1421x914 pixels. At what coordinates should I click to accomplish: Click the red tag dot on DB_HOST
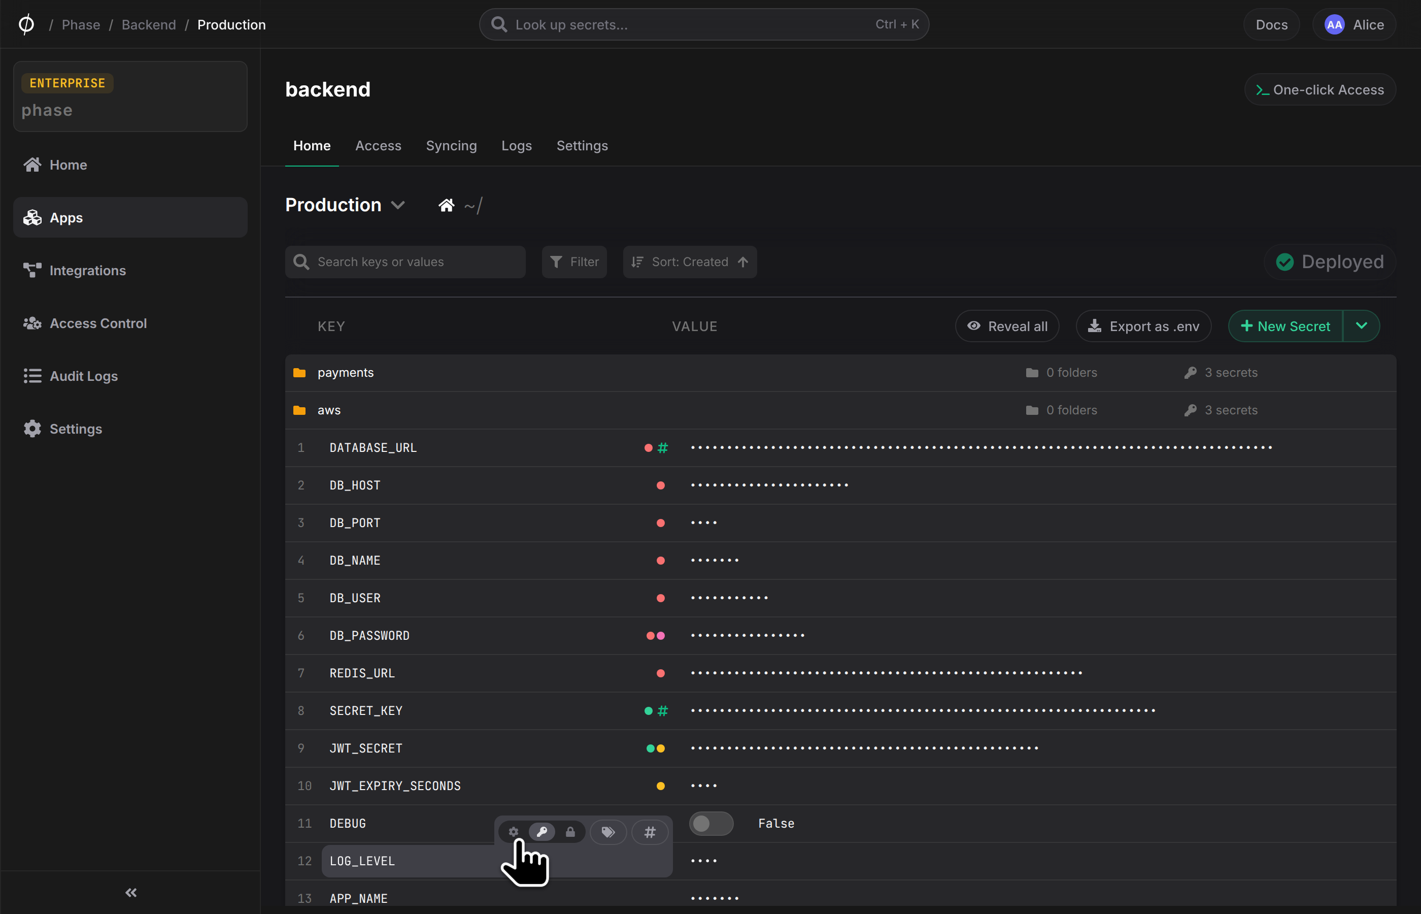(x=660, y=485)
